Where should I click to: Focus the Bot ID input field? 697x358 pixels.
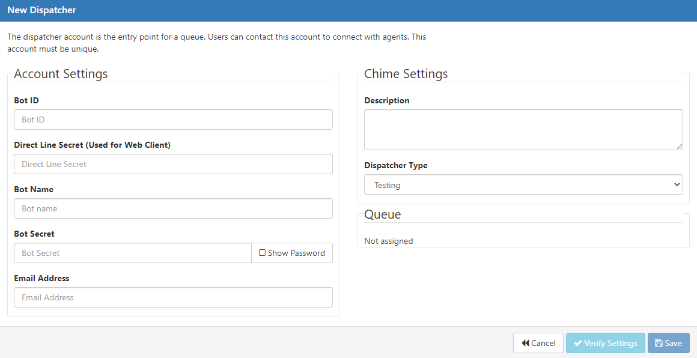click(174, 120)
